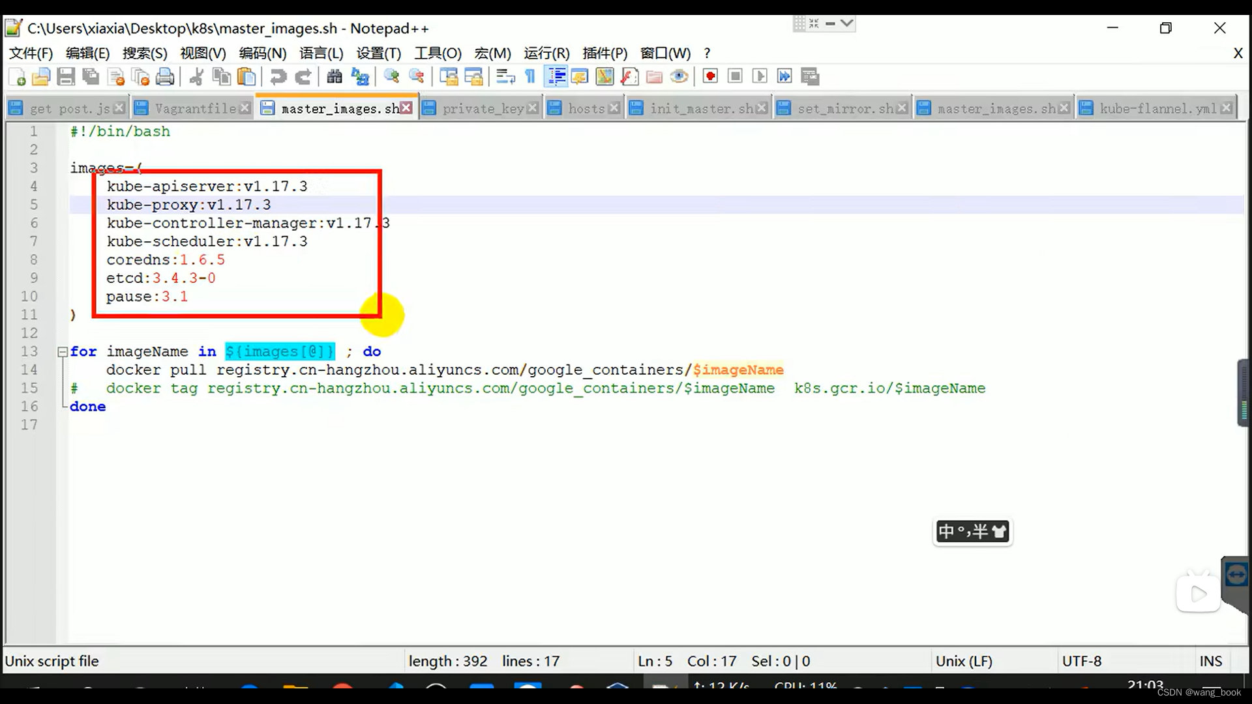Viewport: 1252px width, 704px height.
Task: Toggle synchronize vertical scrolling
Action: coord(449,77)
